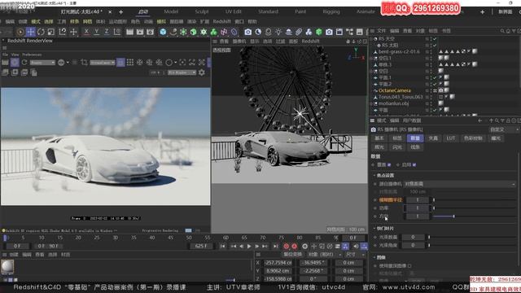Click the Cube primitive icon
The image size is (521, 293).
coord(163,32)
